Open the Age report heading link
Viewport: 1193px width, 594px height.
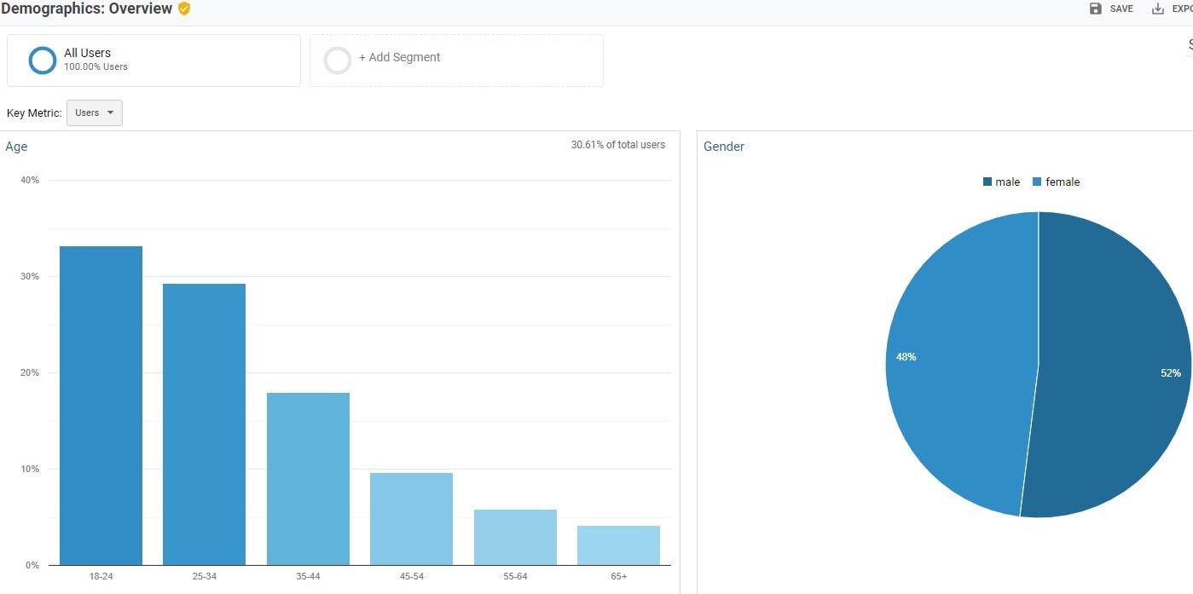point(16,147)
